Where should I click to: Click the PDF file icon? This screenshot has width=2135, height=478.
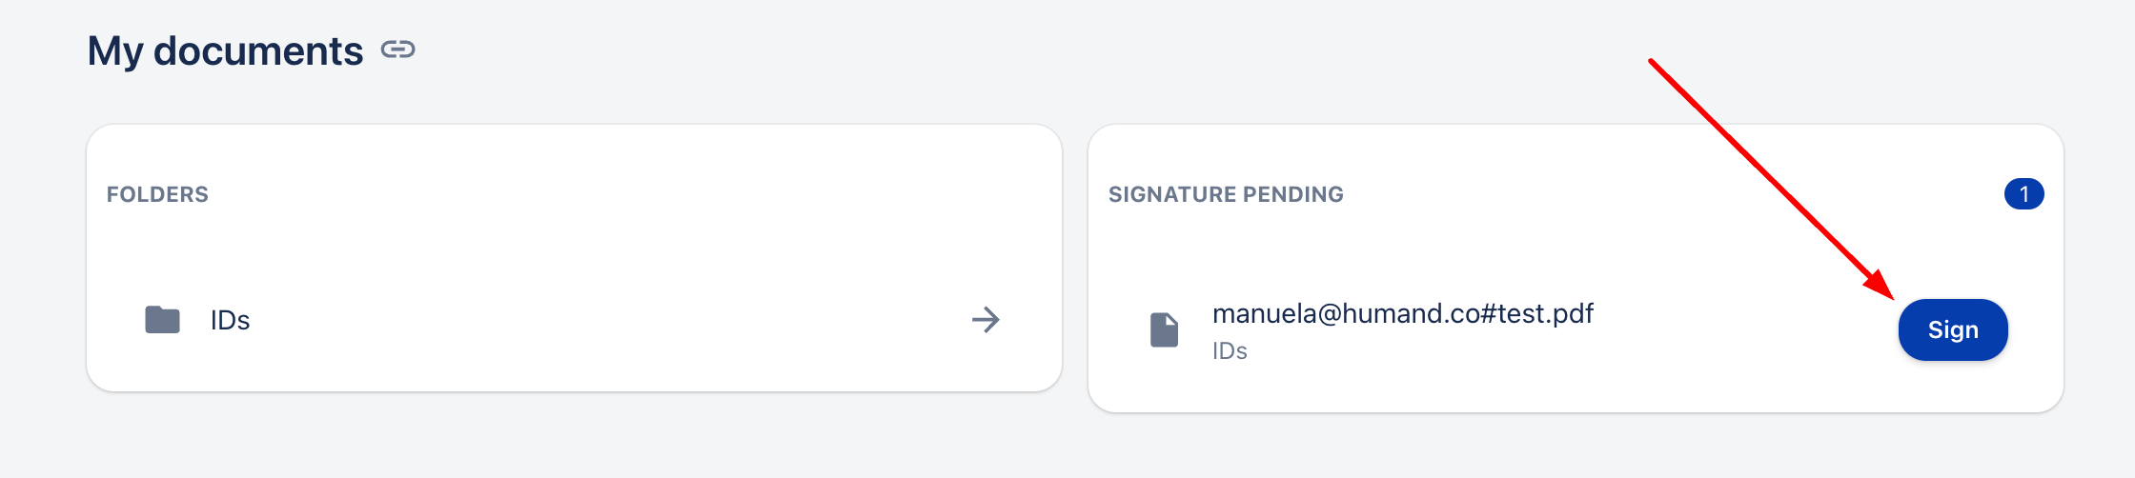[x=1164, y=330]
